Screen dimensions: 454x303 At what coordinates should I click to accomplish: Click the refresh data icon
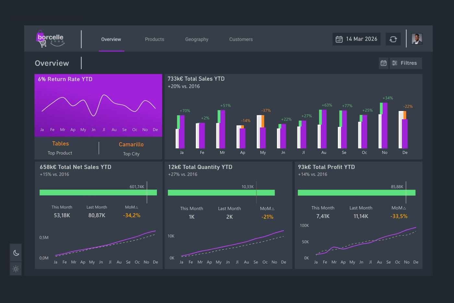click(x=393, y=39)
